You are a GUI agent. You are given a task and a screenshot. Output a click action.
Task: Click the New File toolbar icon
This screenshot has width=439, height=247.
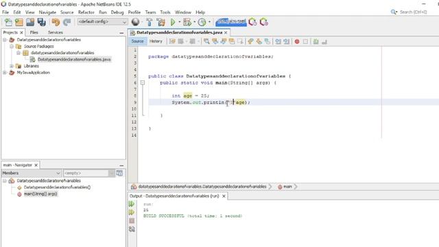pos(8,22)
